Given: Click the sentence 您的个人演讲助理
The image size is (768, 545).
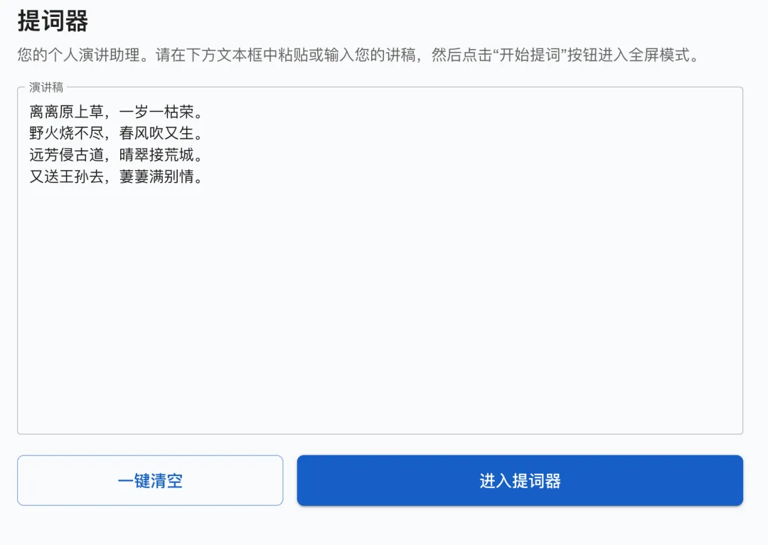Looking at the screenshot, I should [77, 55].
